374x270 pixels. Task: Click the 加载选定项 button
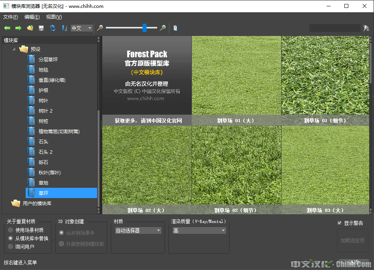point(352,240)
